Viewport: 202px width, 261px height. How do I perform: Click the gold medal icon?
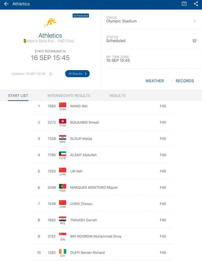pyautogui.click(x=25, y=41)
